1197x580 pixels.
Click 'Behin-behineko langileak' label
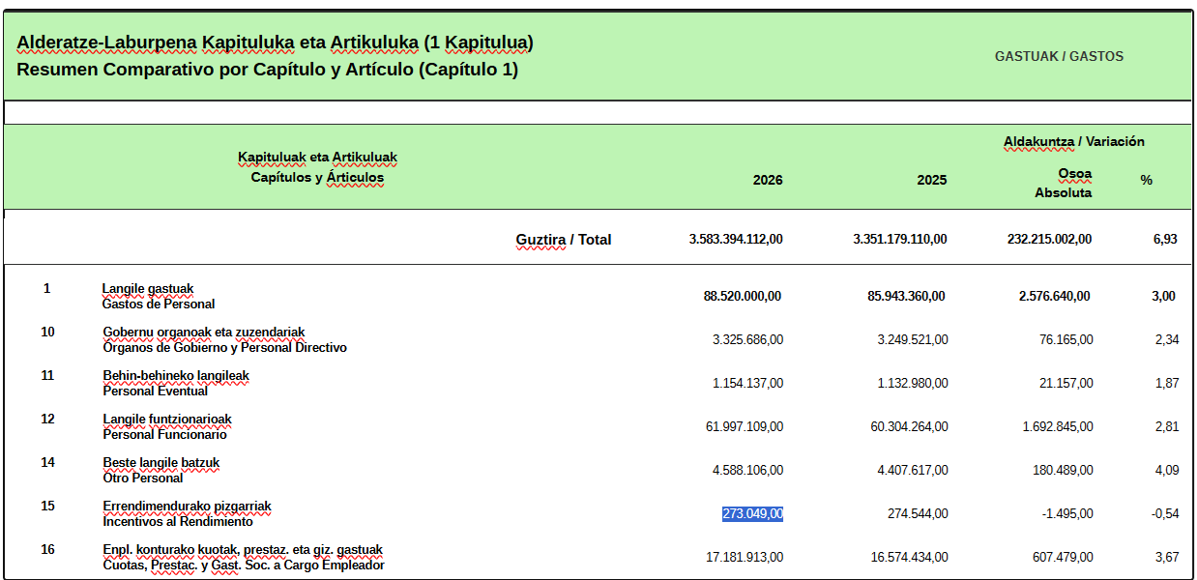tap(176, 376)
